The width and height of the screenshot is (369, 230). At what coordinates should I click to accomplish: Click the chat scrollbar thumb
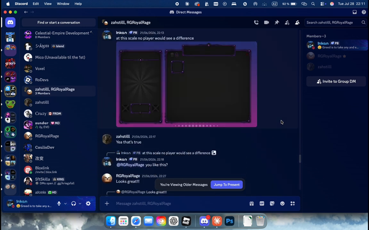coord(300,159)
